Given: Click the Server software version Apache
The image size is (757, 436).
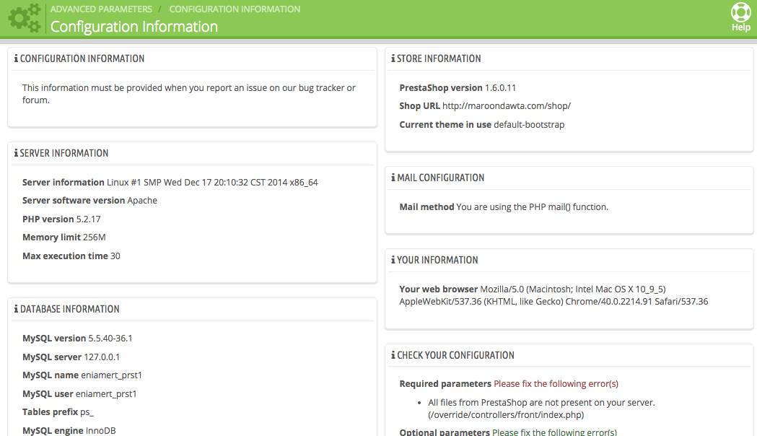Looking at the screenshot, I should click(89, 201).
